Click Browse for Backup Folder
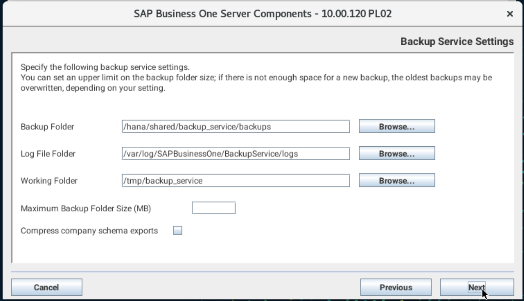 397,126
